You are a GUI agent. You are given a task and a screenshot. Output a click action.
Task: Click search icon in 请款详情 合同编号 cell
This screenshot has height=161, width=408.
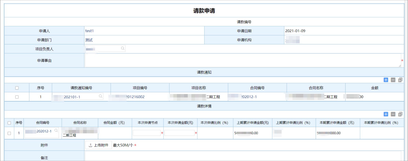pos(56,131)
